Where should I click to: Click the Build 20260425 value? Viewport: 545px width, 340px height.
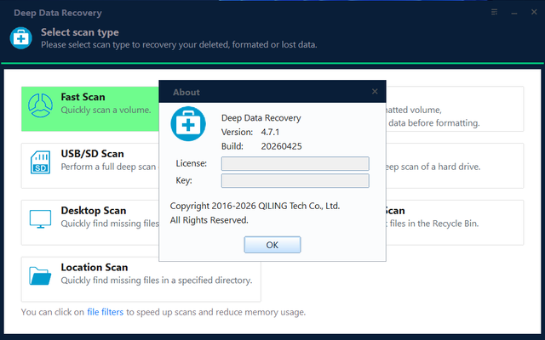pos(281,146)
